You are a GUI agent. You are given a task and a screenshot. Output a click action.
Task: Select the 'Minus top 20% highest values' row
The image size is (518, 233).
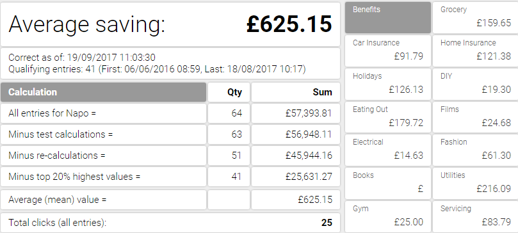click(x=170, y=177)
